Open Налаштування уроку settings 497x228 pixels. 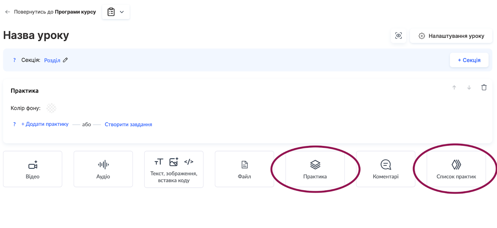coord(451,36)
